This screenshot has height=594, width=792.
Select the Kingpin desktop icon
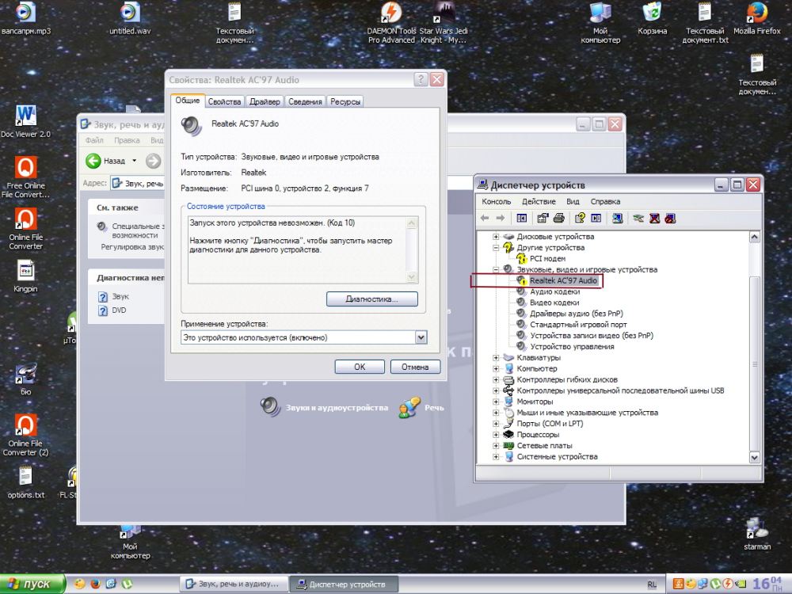[26, 276]
